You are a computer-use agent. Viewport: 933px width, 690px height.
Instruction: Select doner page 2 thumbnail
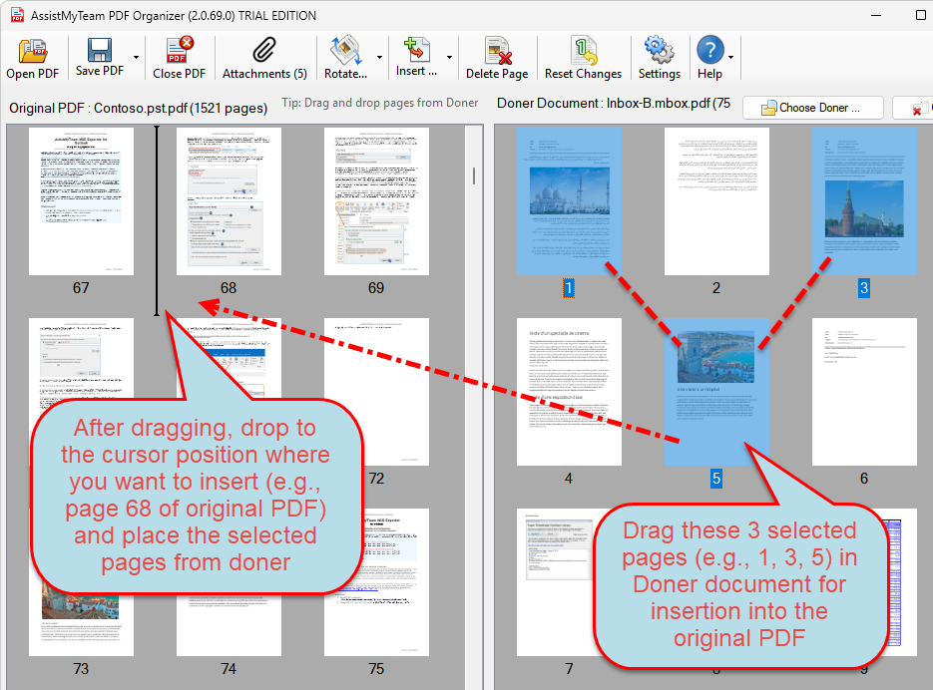716,201
